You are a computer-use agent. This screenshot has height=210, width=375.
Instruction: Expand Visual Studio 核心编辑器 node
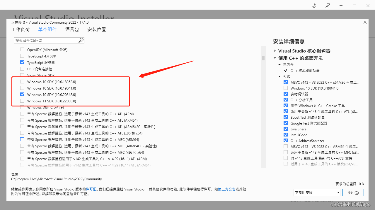[275, 51]
